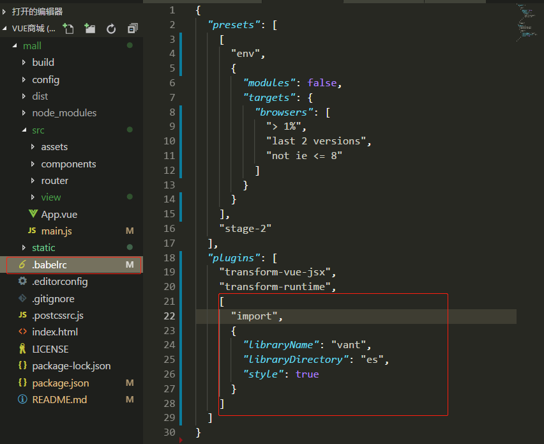Expand the build folder arrow

point(24,63)
